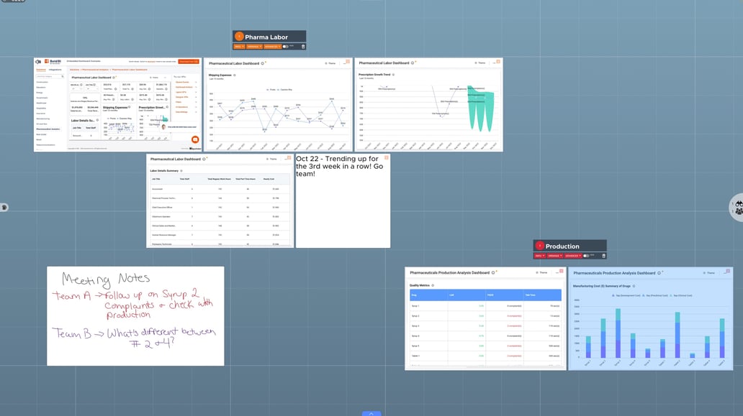Open the orange chat bubble on Bold BI dashboard
Image resolution: width=743 pixels, height=416 pixels.
coord(194,139)
